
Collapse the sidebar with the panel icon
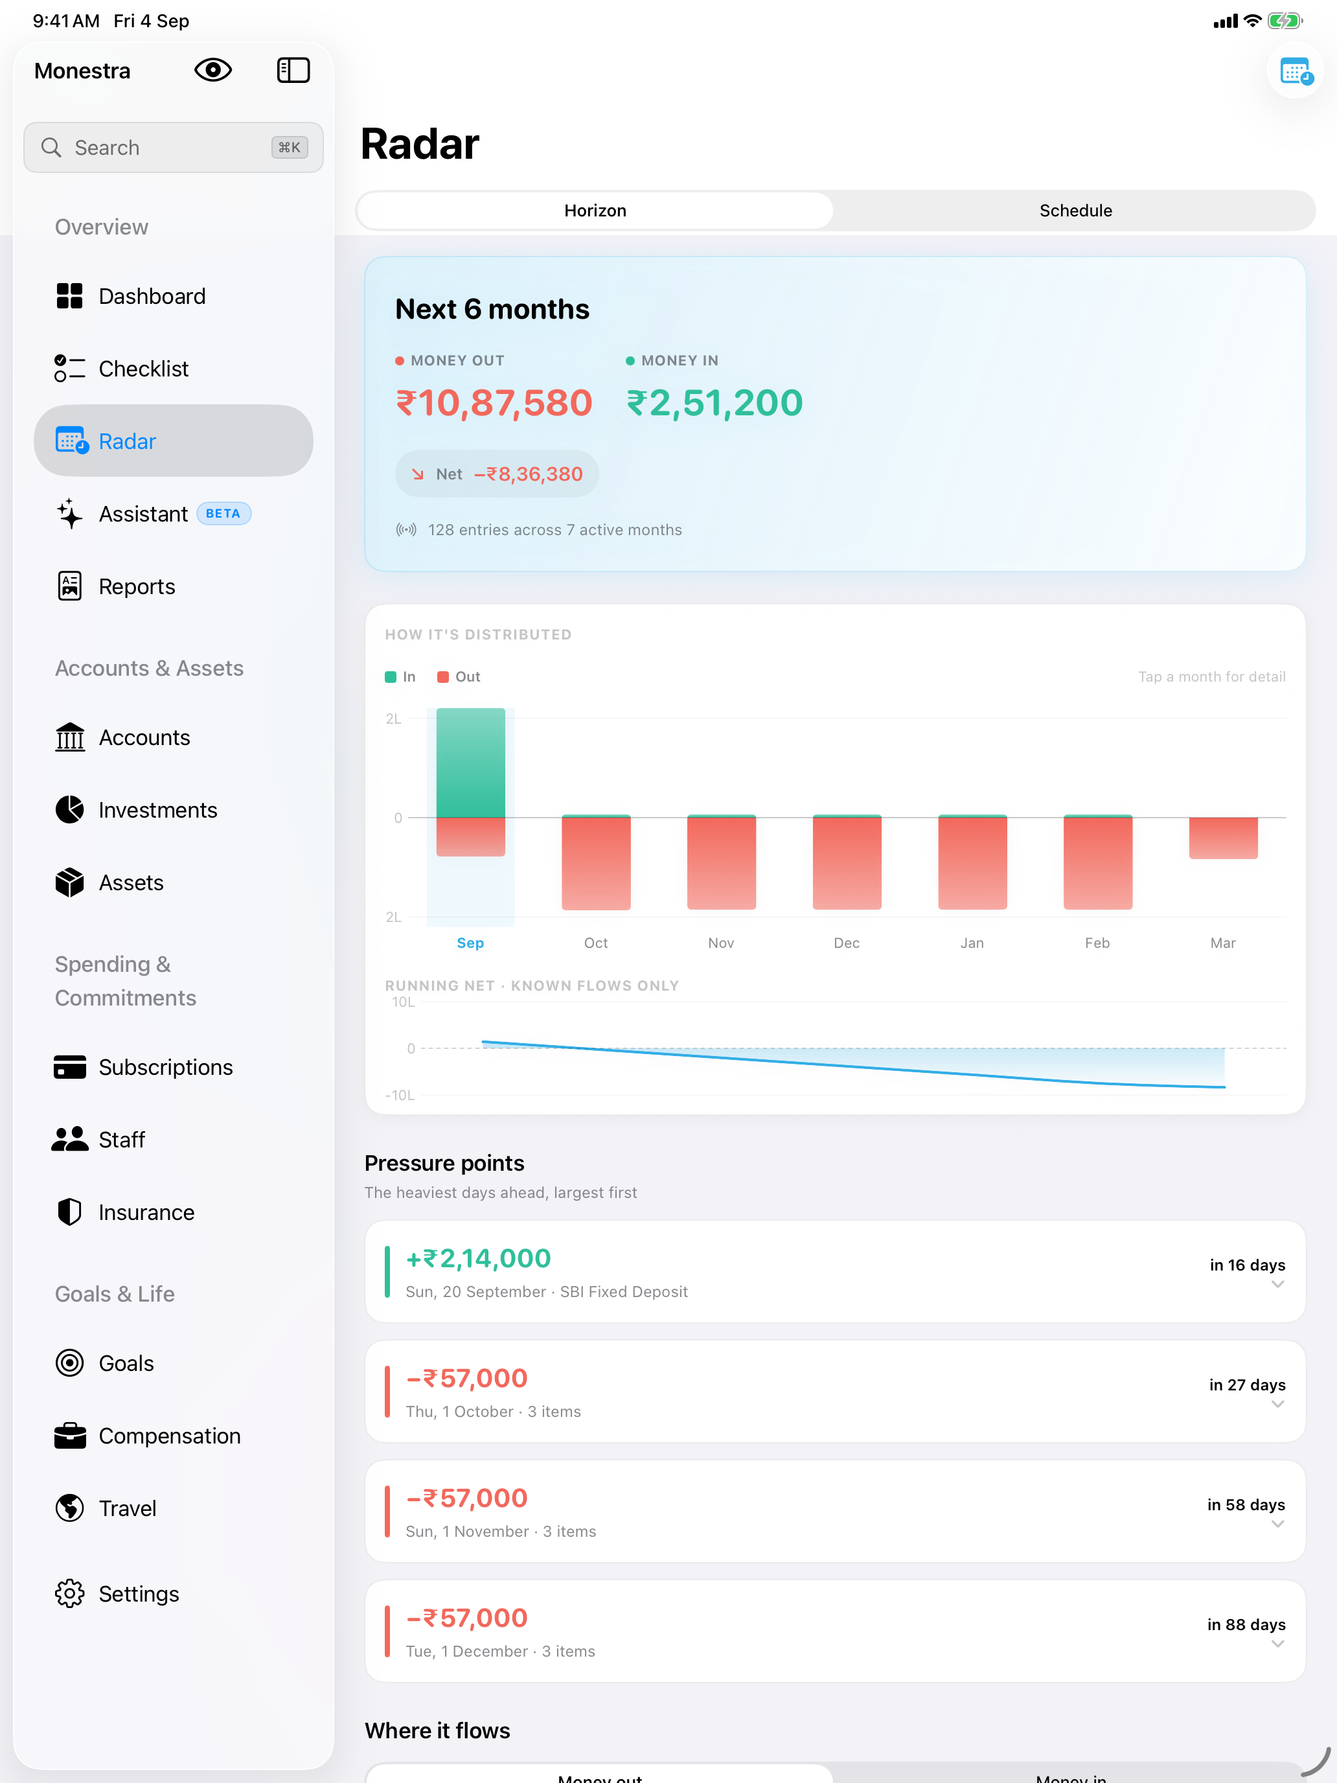click(x=293, y=70)
